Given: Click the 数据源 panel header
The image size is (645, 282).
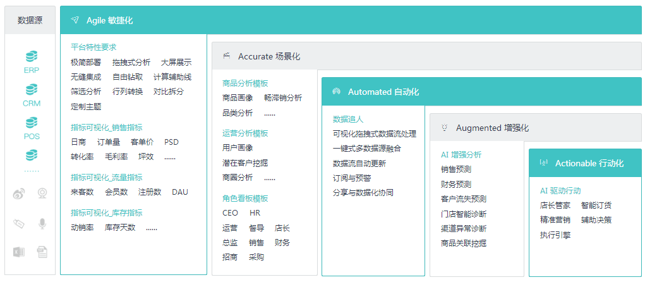Looking at the screenshot, I should pyautogui.click(x=30, y=20).
